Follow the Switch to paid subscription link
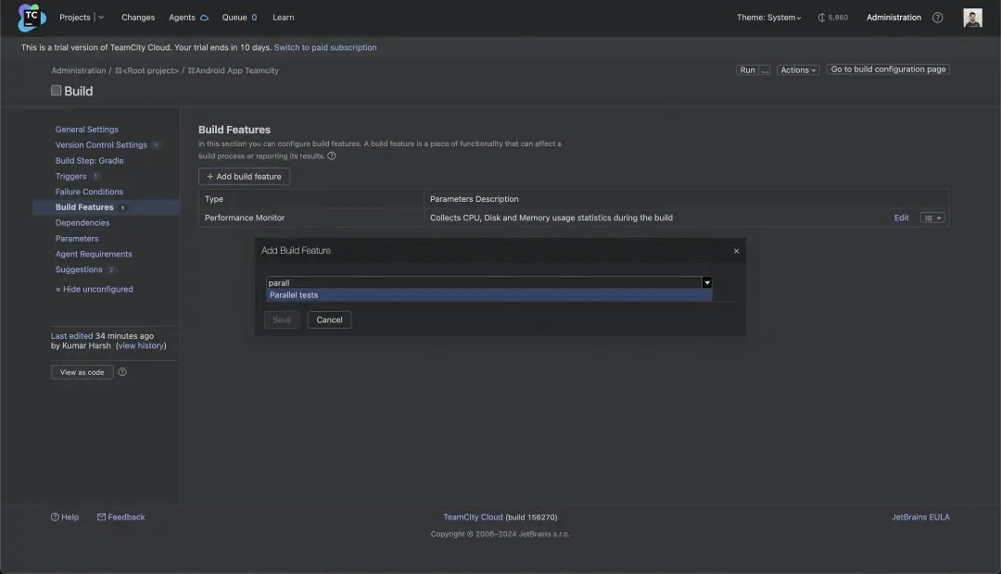This screenshot has height=574, width=1001. (325, 47)
